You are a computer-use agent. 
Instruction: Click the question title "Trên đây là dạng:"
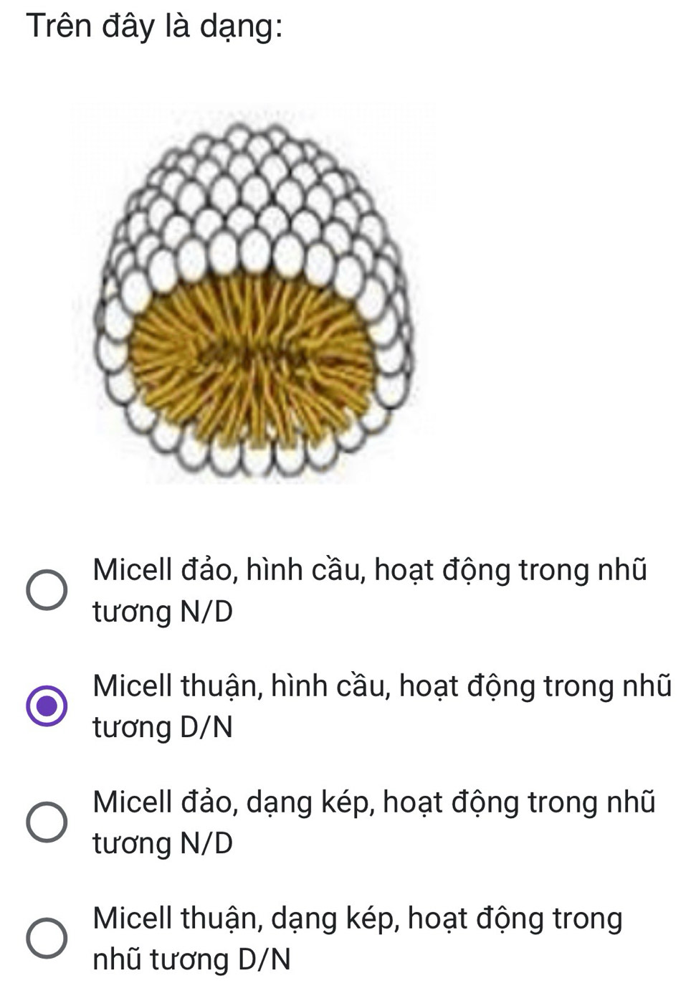click(x=153, y=27)
